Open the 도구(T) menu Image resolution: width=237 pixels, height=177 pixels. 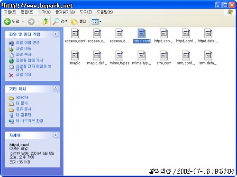click(86, 12)
